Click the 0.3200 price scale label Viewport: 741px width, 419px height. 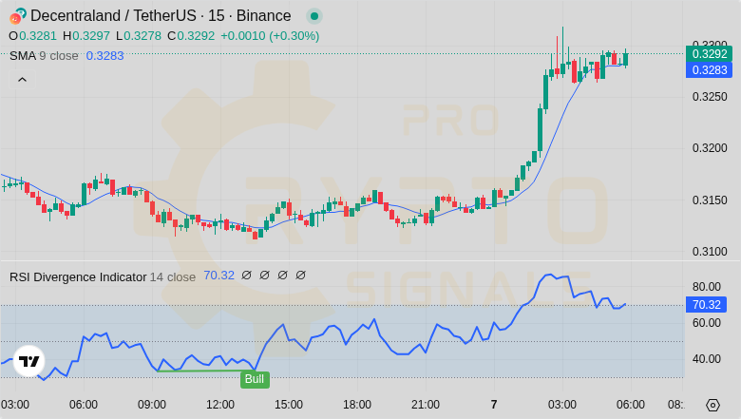710,148
